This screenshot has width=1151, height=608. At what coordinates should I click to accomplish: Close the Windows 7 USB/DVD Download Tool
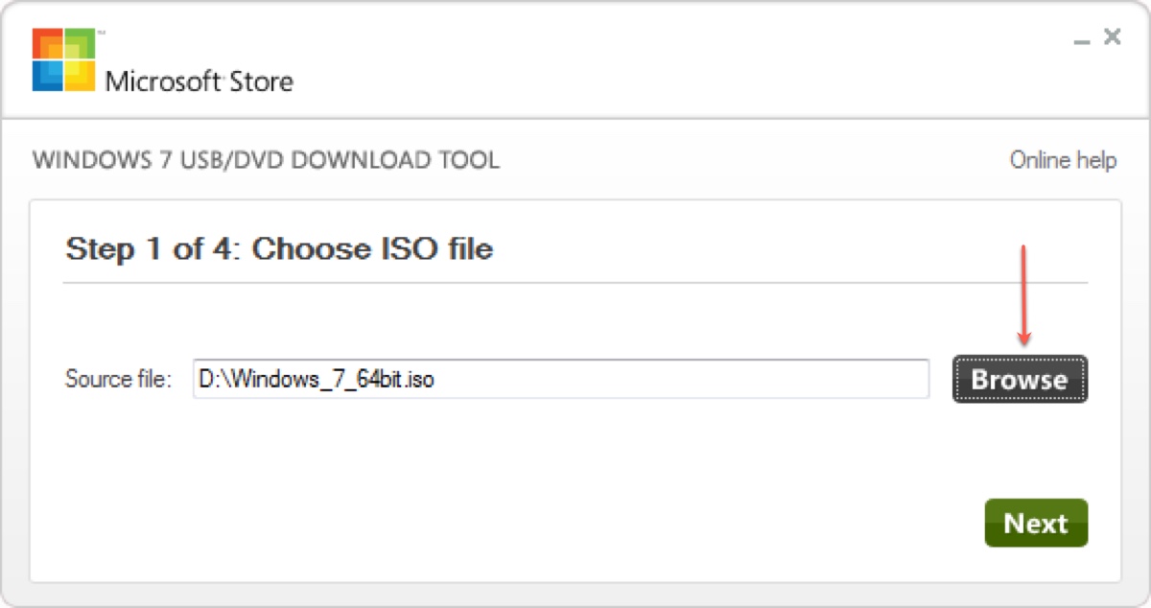[x=1112, y=37]
